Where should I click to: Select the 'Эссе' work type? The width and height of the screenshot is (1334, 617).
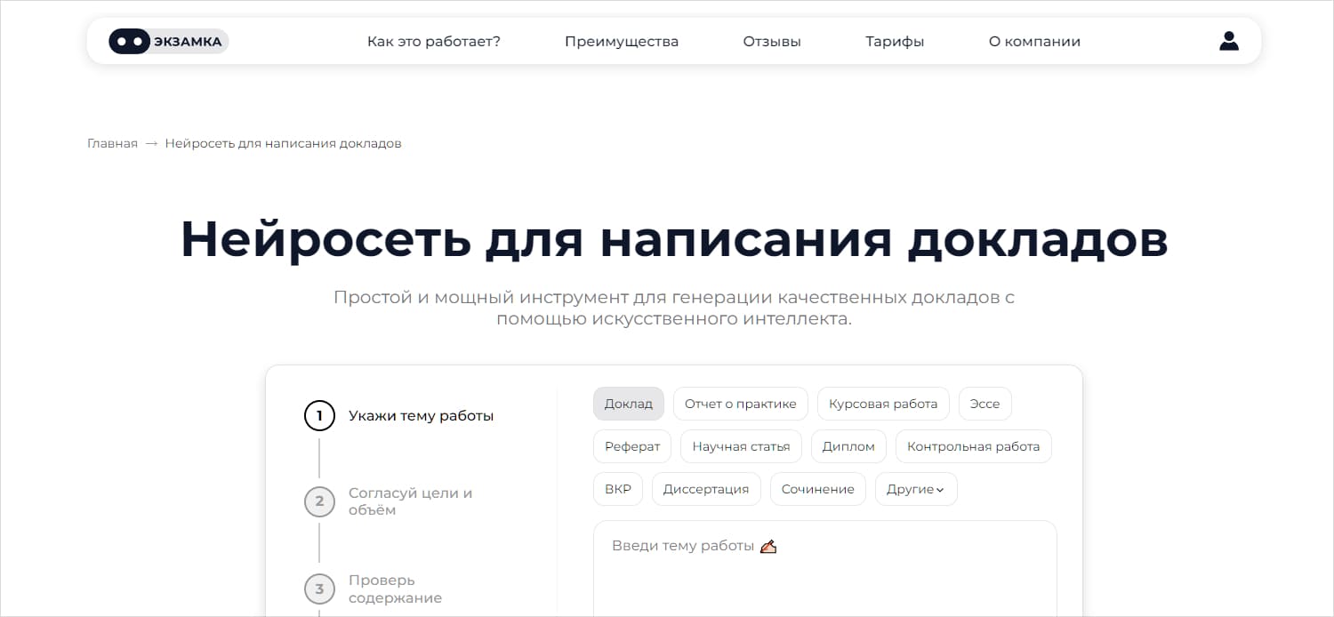984,403
